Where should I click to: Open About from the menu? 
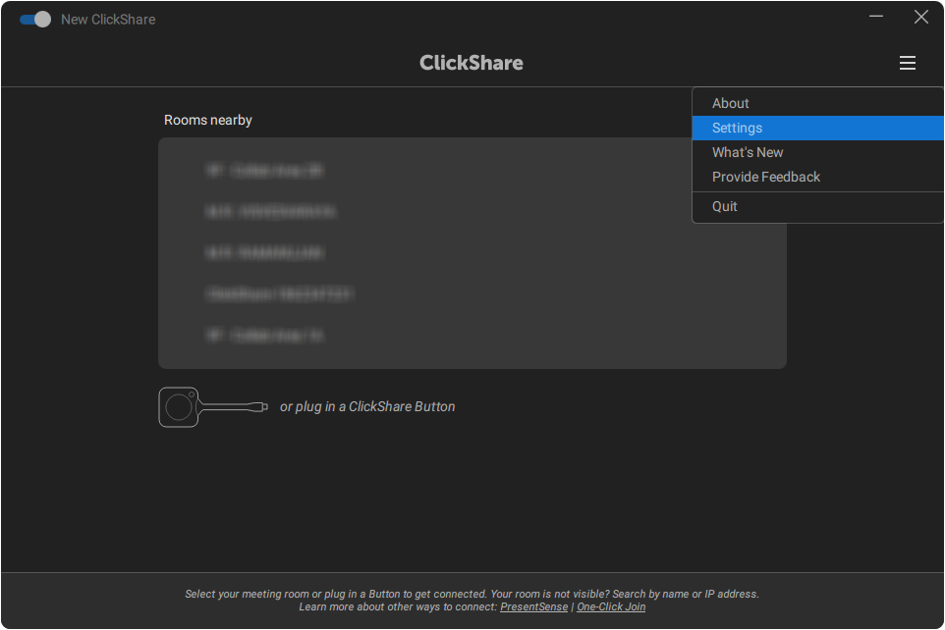pos(730,103)
